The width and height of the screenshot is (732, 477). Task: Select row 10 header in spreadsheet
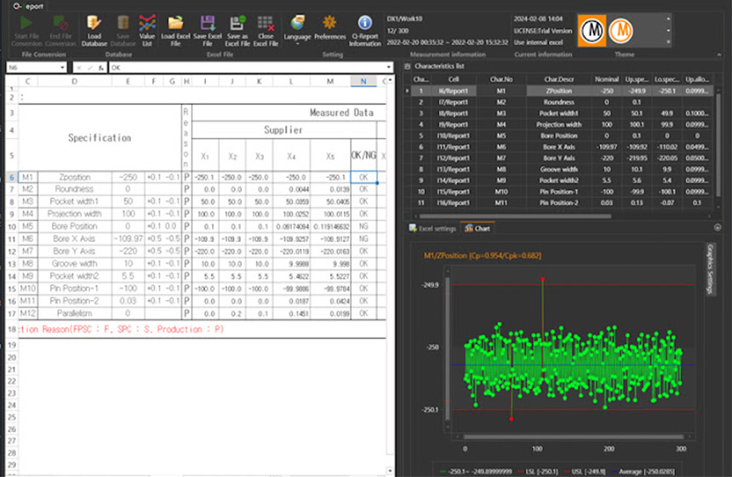point(12,227)
